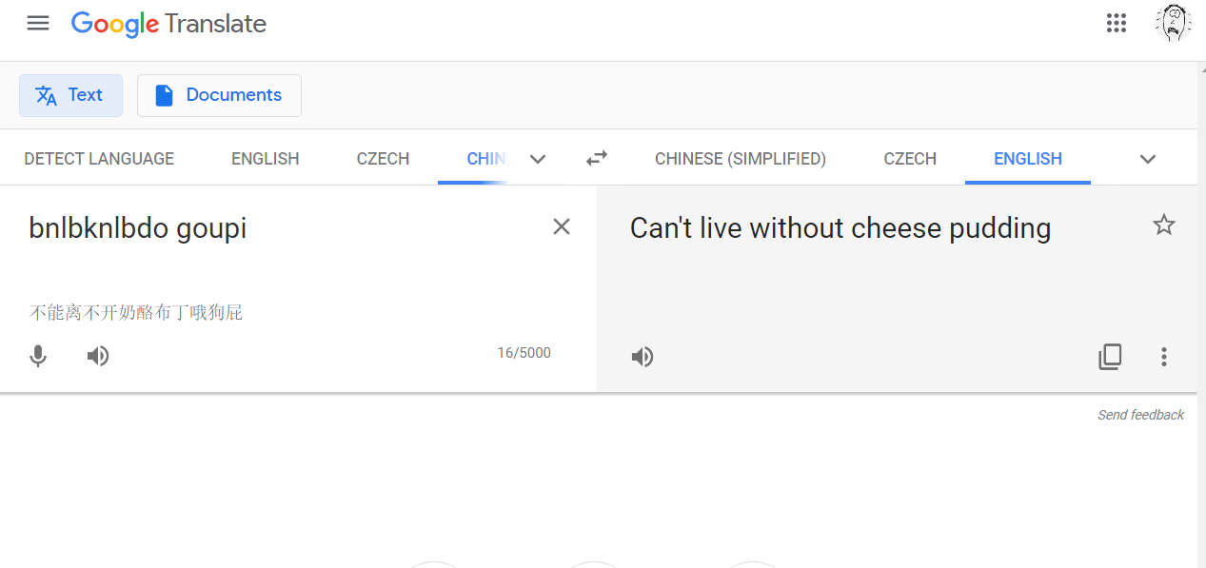
Task: Open the hamburger main menu
Action: tap(38, 23)
